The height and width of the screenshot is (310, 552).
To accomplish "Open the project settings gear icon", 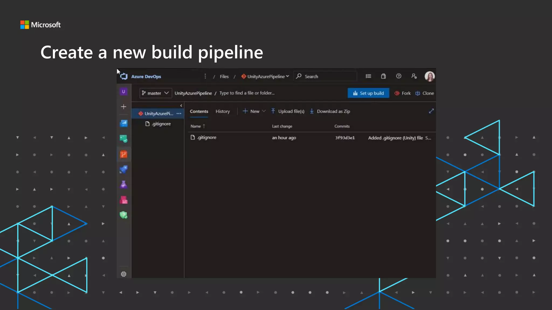I will point(123,274).
